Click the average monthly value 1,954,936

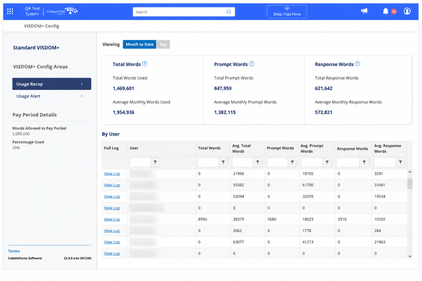coord(123,112)
